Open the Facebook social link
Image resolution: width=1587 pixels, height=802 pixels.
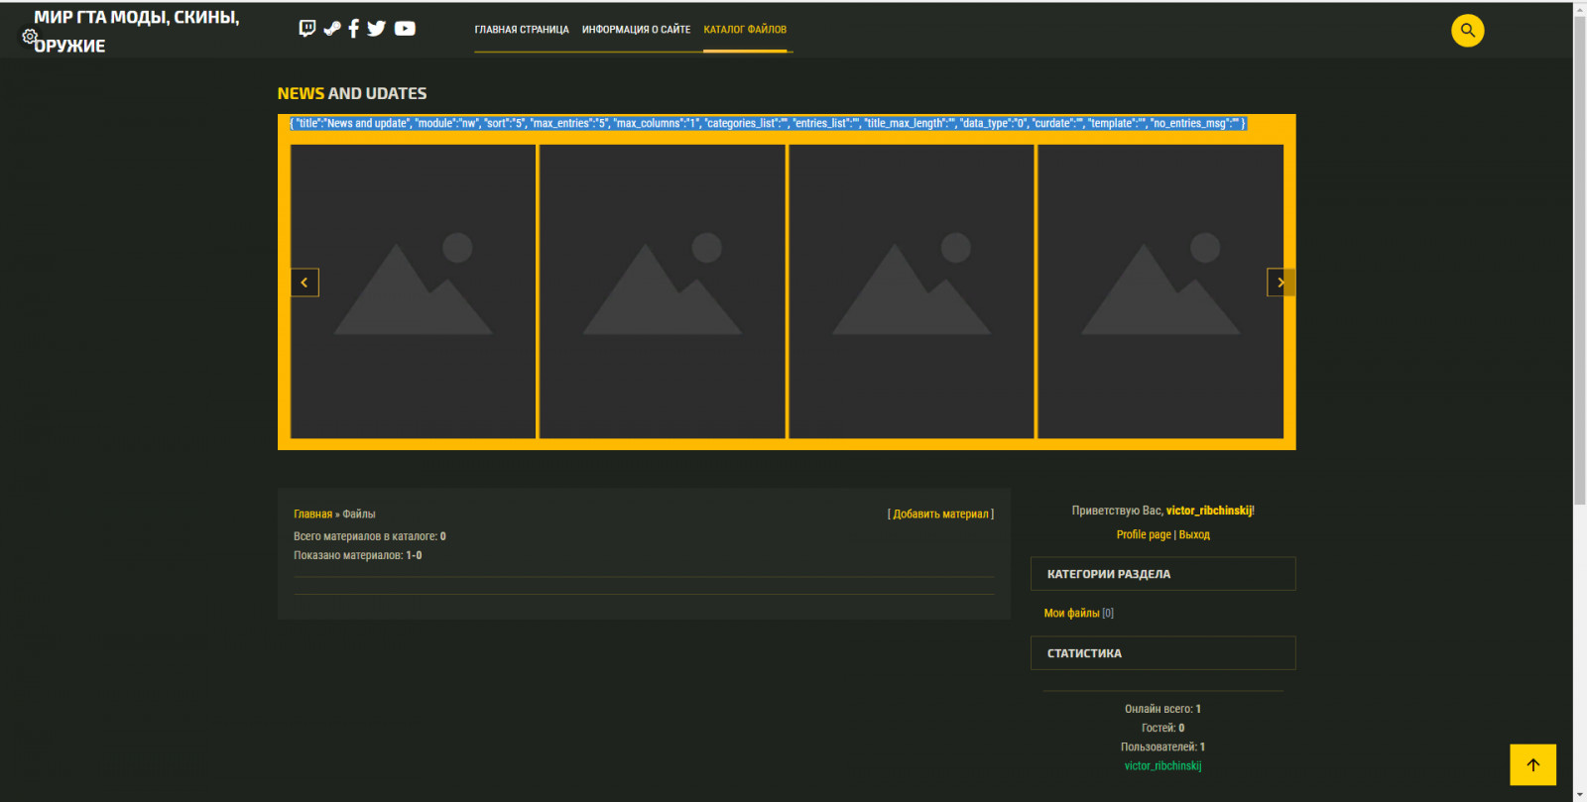[353, 29]
